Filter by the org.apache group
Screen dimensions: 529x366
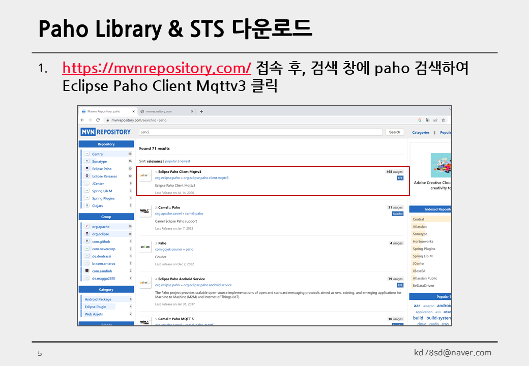[101, 227]
